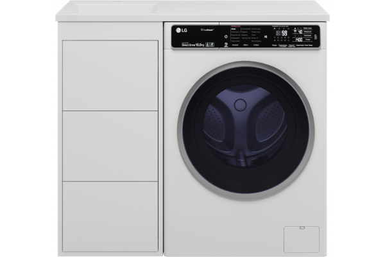Tap the start/pause button
The width and height of the screenshot is (385, 257).
(x=266, y=37)
